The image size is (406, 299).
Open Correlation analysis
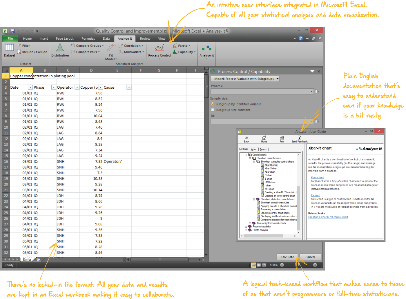[131, 46]
